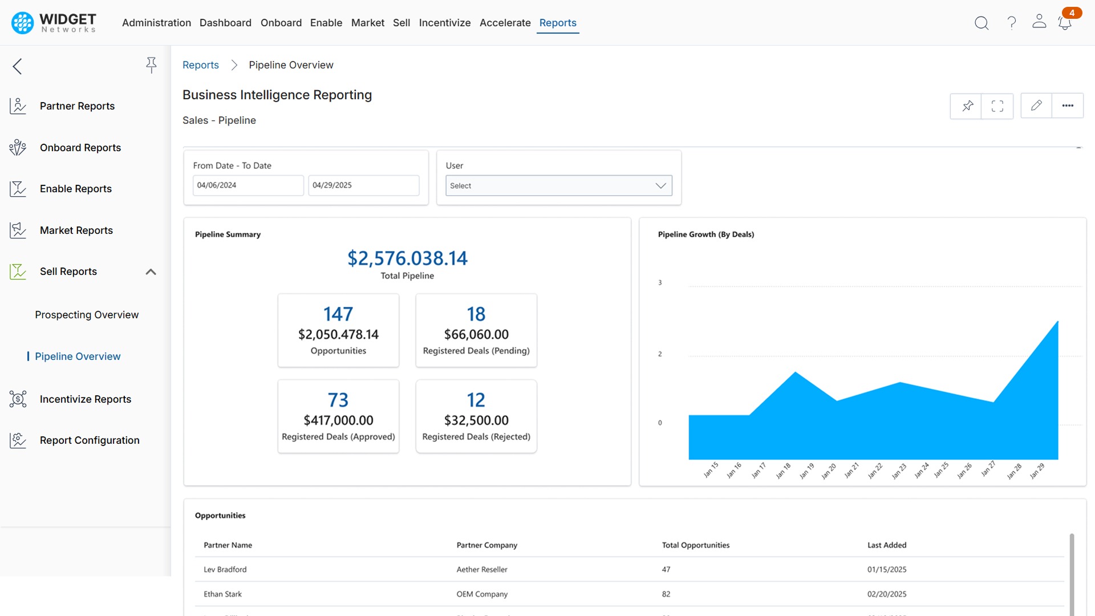Select Partner Reports in the sidebar
Image resolution: width=1095 pixels, height=616 pixels.
(x=77, y=106)
